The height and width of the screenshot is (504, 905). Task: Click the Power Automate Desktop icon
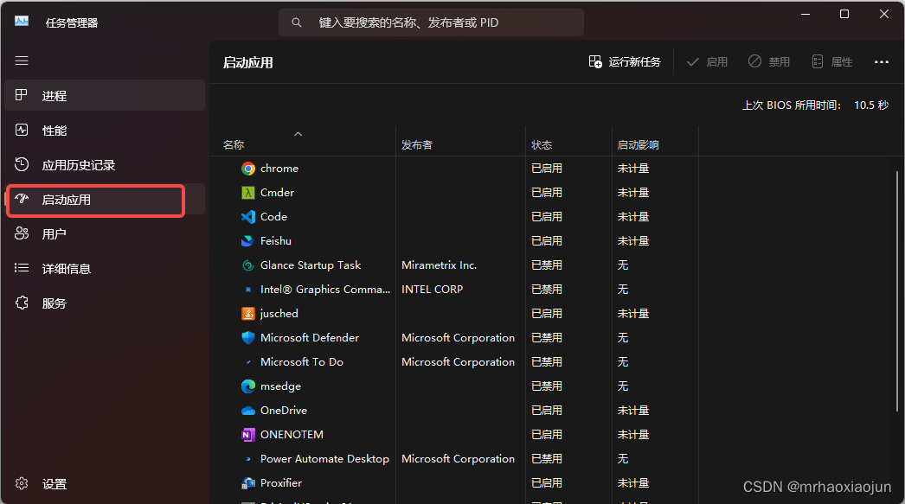(x=248, y=459)
